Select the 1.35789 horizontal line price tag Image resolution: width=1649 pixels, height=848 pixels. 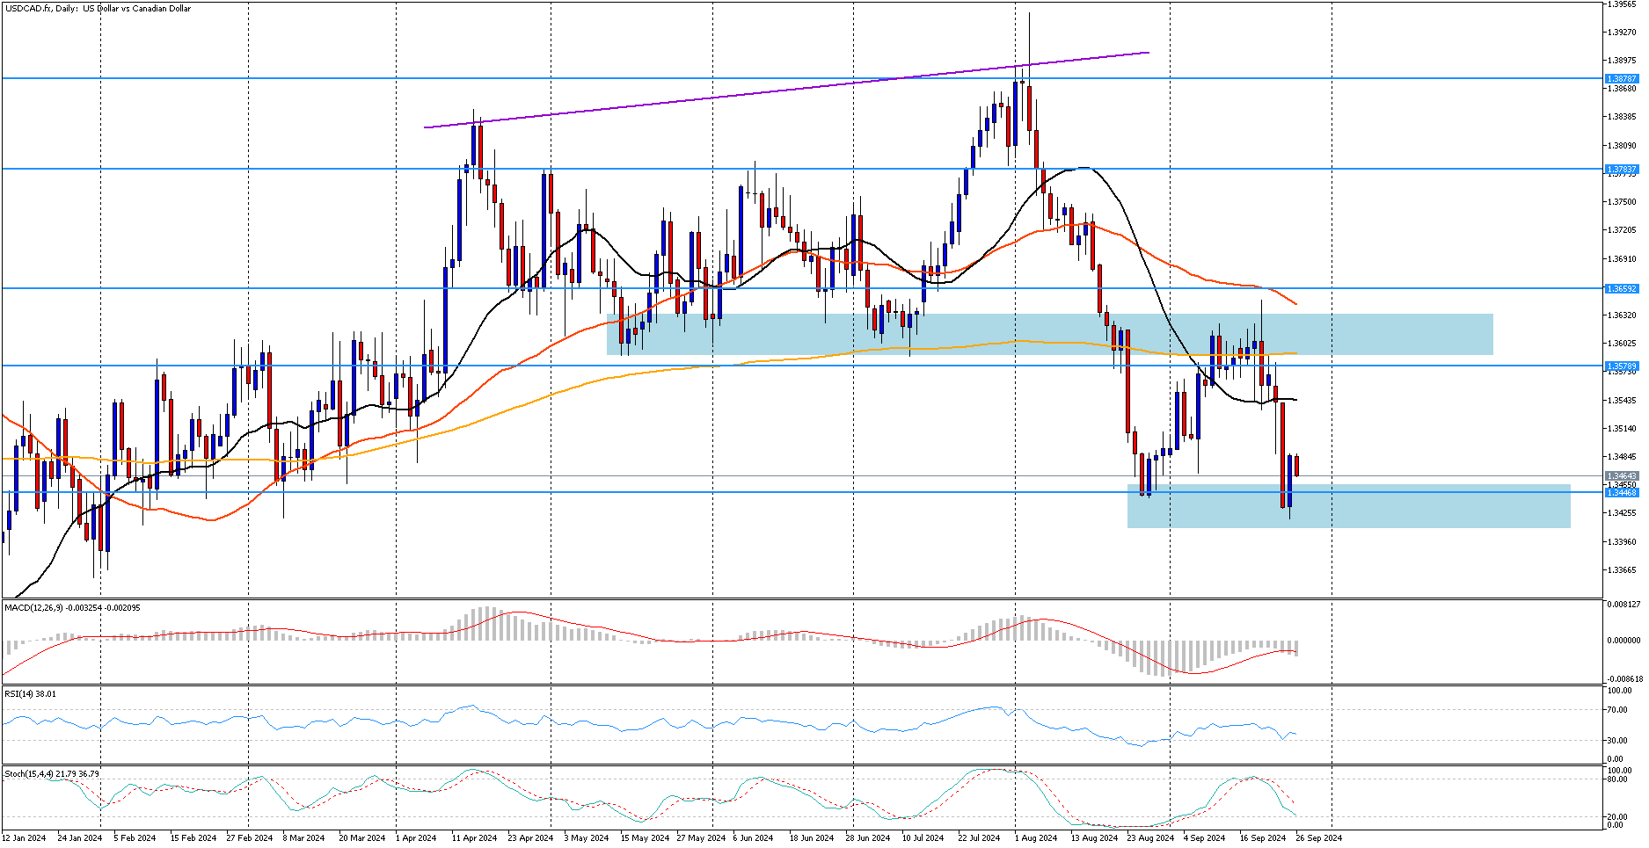(1622, 366)
